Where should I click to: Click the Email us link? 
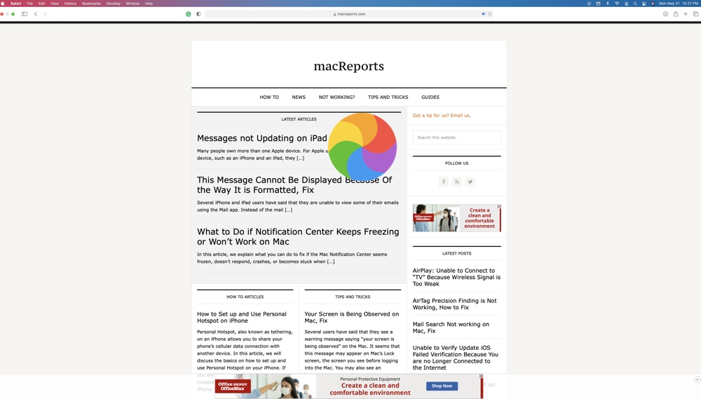460,116
